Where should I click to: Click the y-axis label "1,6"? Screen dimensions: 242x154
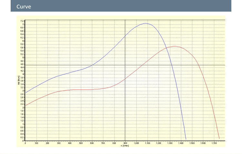22,114
